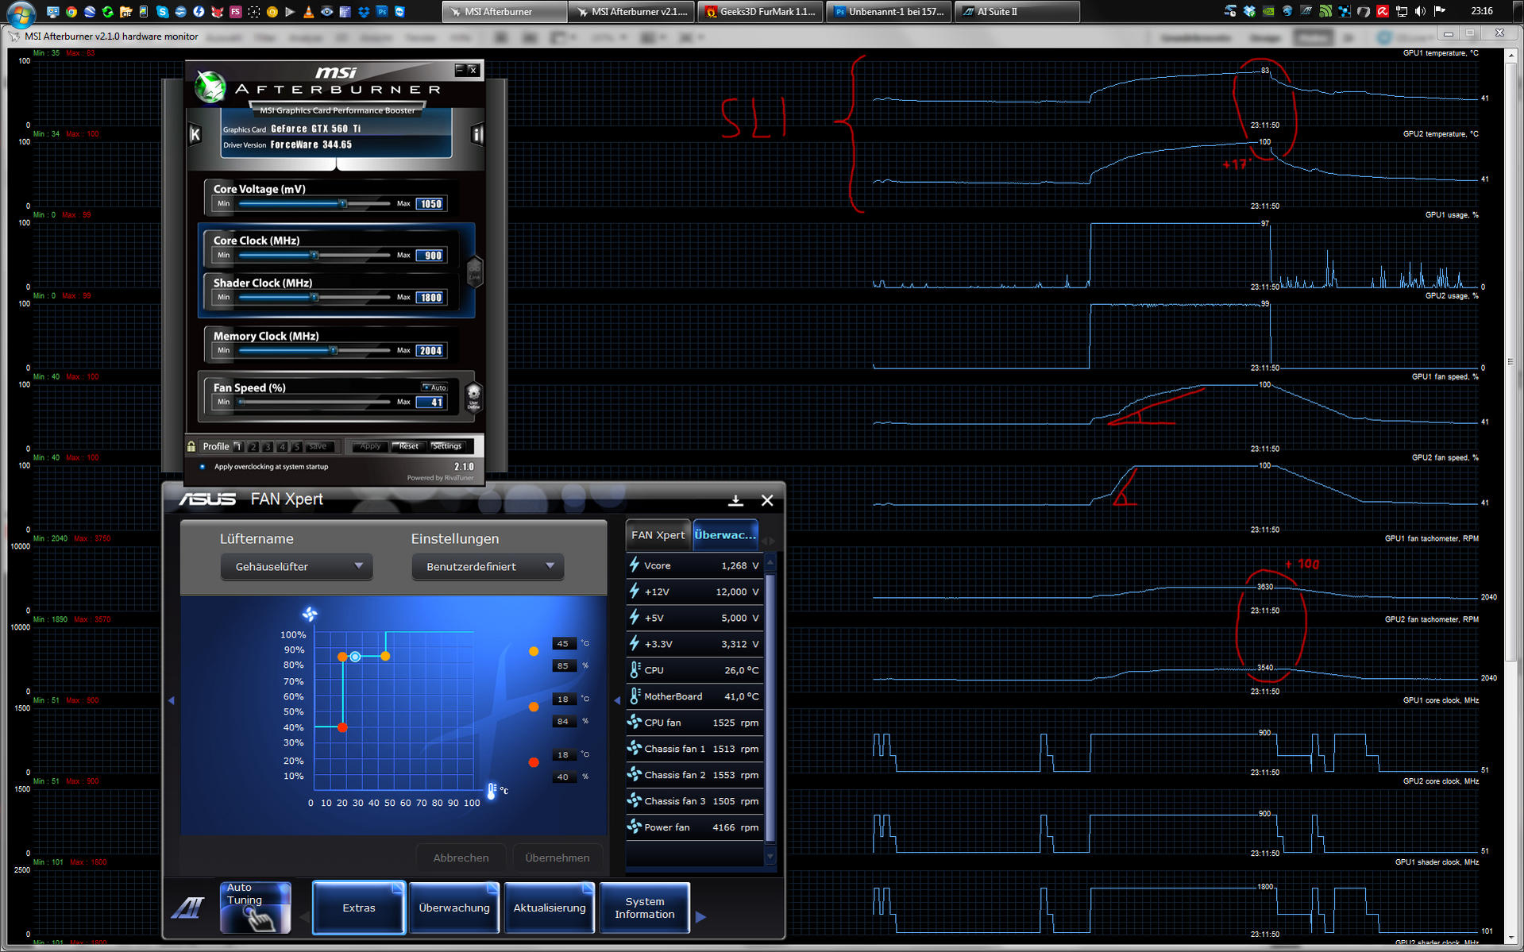The image size is (1524, 952).
Task: Switch to the Überwac... monitoring tab
Action: pos(725,534)
